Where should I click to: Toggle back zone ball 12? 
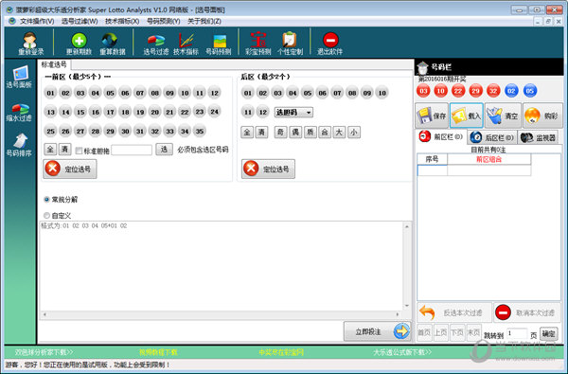[262, 112]
